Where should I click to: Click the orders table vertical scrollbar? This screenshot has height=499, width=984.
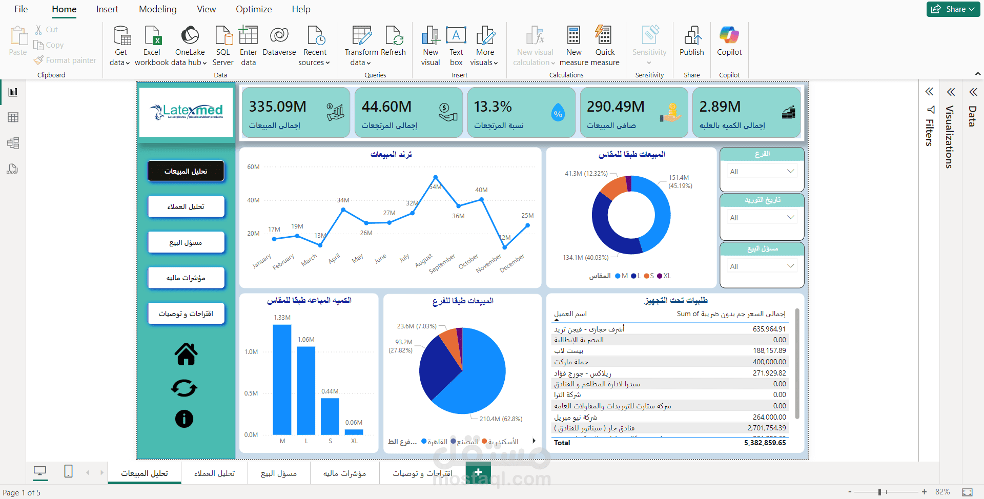point(797,363)
